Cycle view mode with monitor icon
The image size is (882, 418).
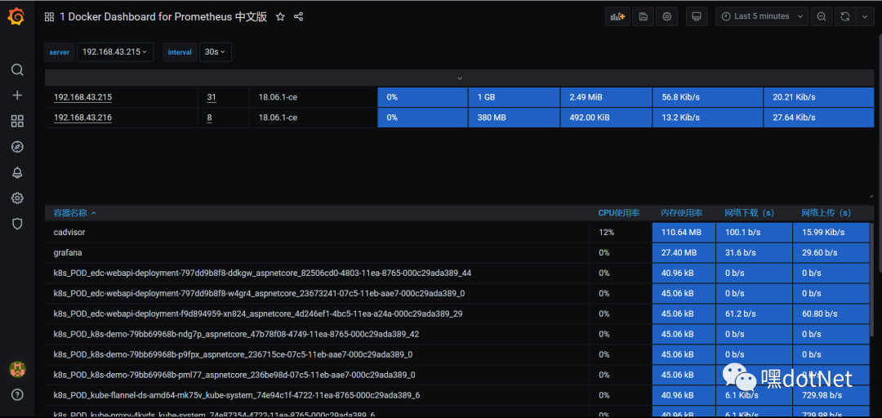pos(697,16)
